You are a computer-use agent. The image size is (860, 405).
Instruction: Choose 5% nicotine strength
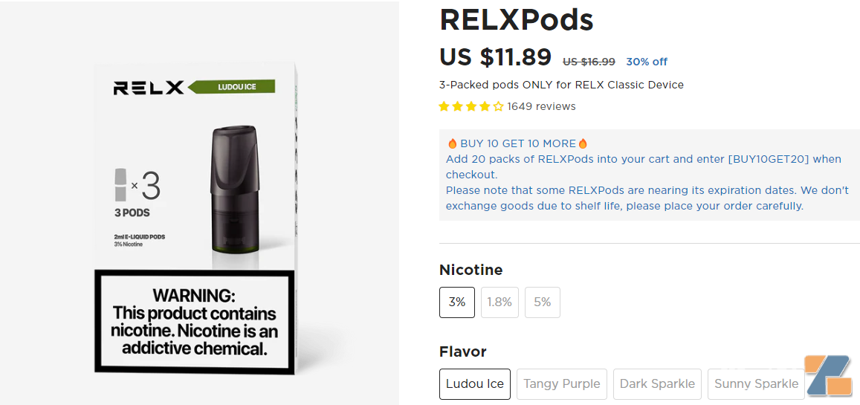point(543,302)
